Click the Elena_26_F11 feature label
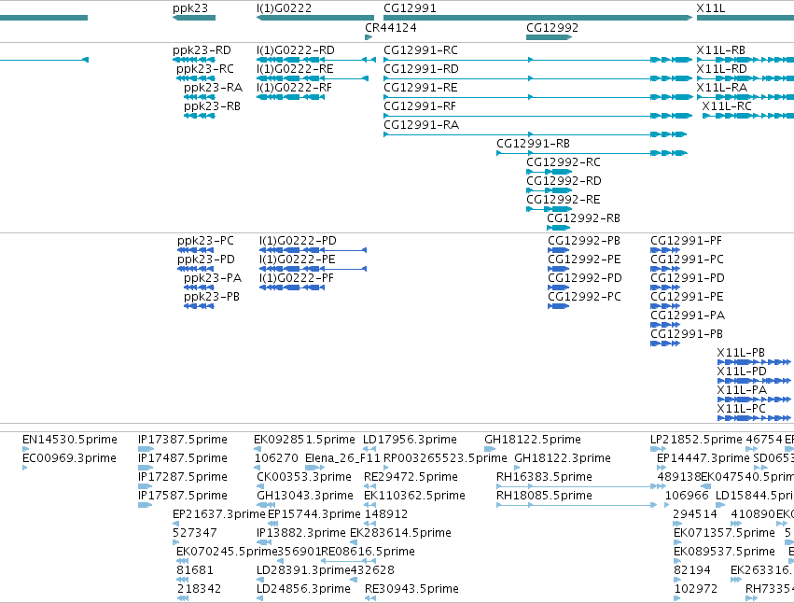Image resolution: width=794 pixels, height=603 pixels. (342, 458)
